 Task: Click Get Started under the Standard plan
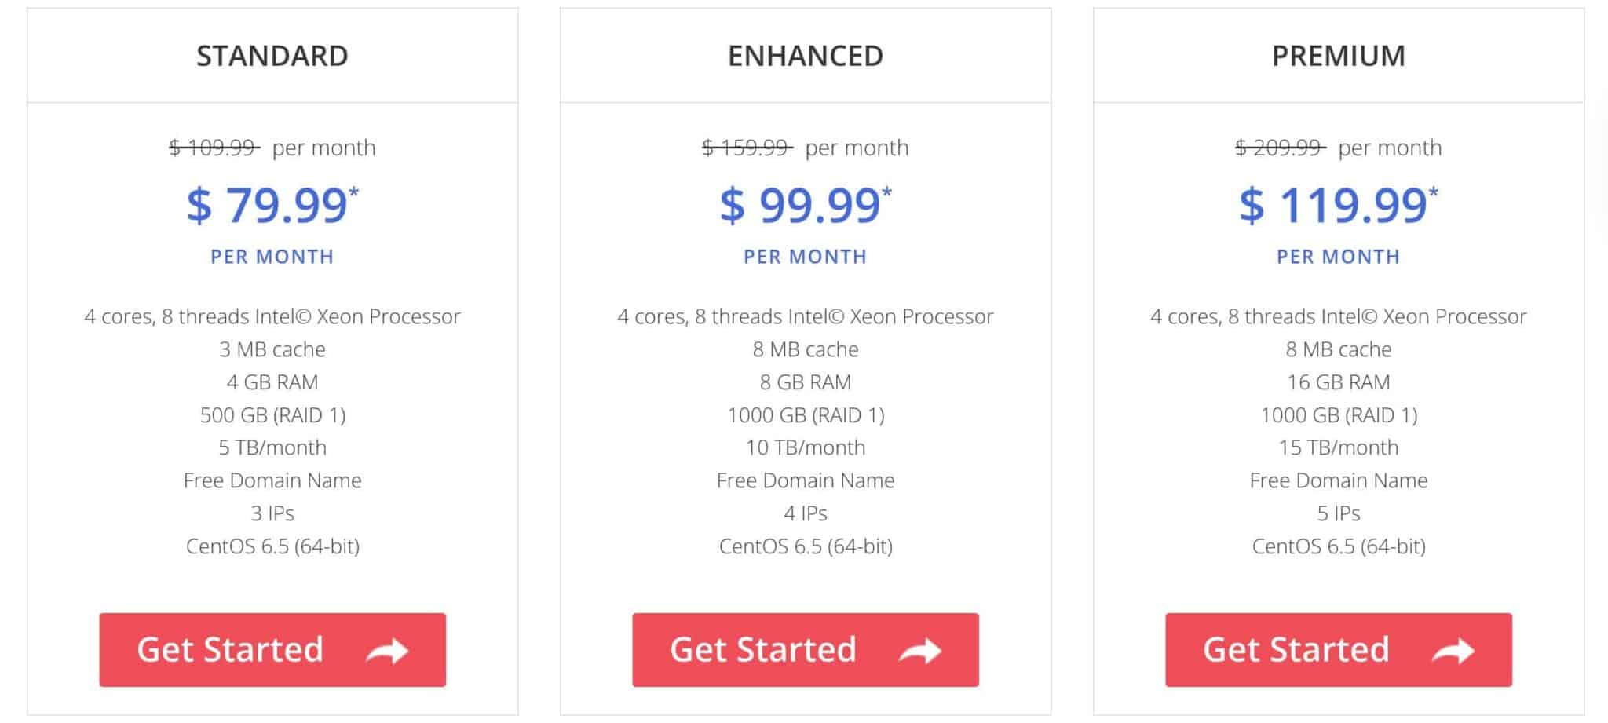(272, 650)
